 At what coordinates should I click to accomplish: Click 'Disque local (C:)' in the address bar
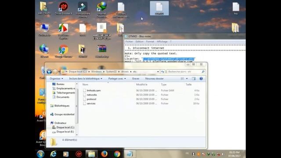[78, 72]
